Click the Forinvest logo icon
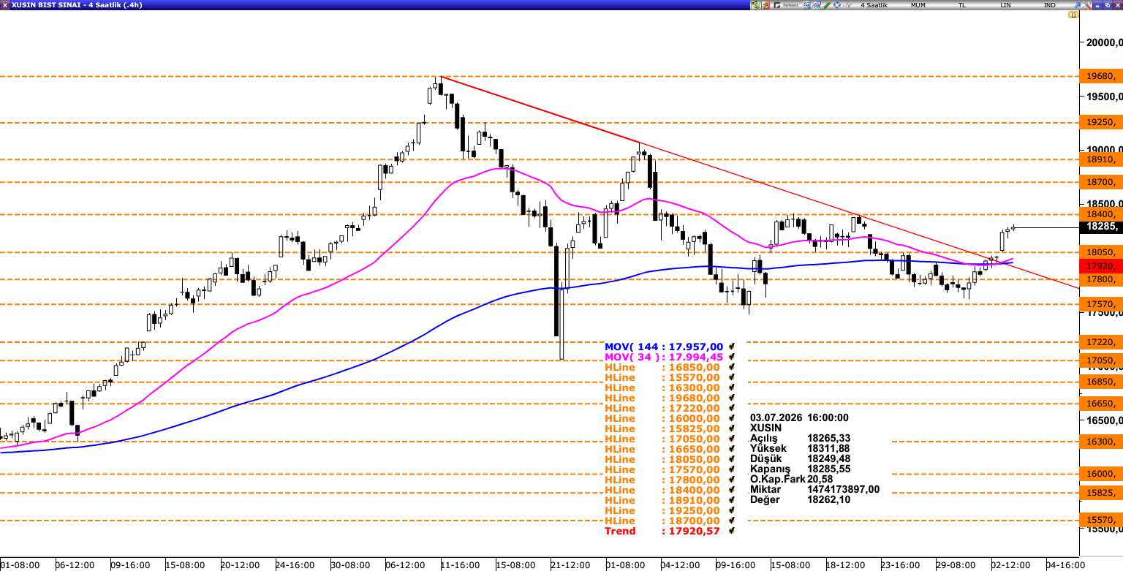 pos(786,5)
